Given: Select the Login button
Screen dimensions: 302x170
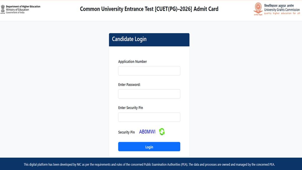Looking at the screenshot, I should point(149,147).
